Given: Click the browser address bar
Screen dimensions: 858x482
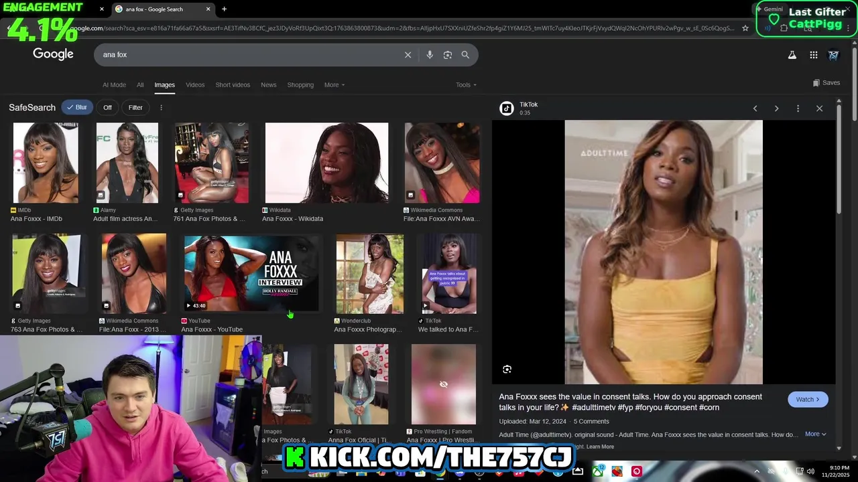Looking at the screenshot, I should click(402, 28).
